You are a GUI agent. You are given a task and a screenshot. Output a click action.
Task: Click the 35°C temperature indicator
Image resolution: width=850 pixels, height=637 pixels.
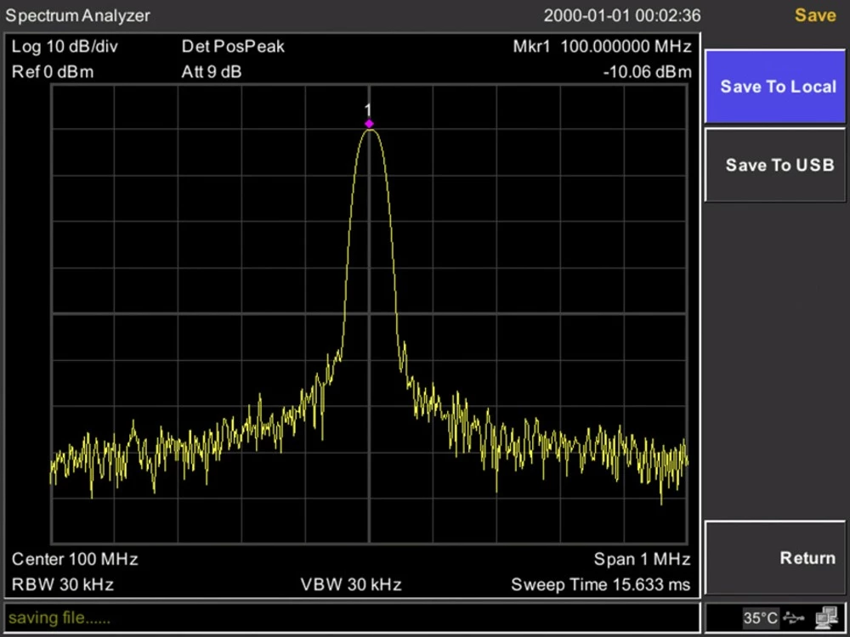[x=760, y=617]
